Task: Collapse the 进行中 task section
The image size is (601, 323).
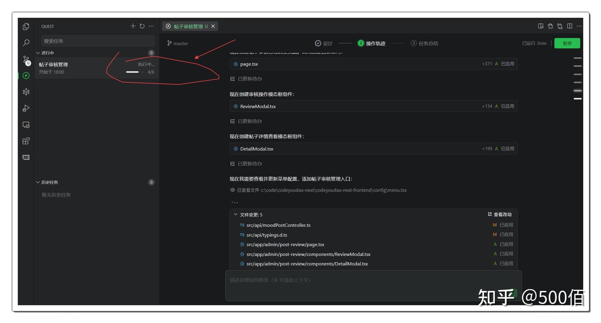Action: [x=38, y=53]
